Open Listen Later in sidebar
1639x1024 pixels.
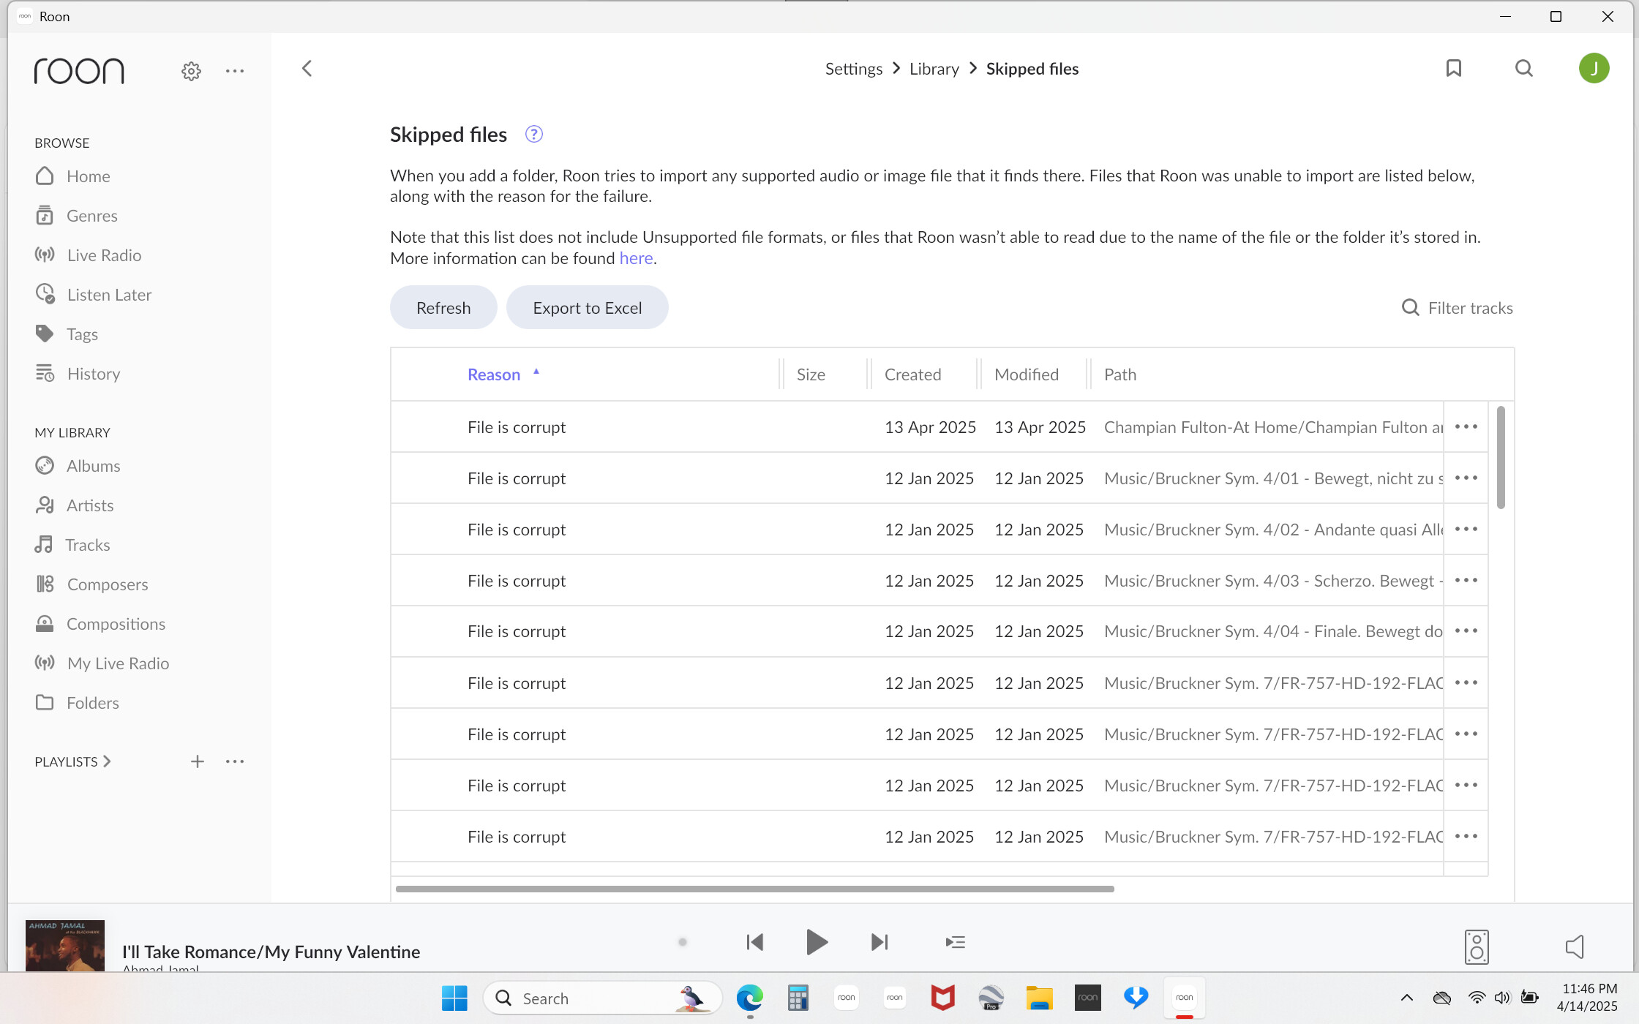[93, 295]
